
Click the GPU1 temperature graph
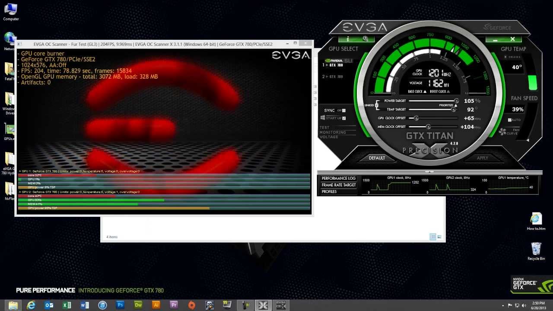[509, 186]
